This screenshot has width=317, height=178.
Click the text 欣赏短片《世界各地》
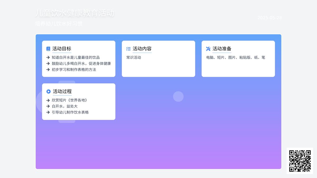click(69, 100)
